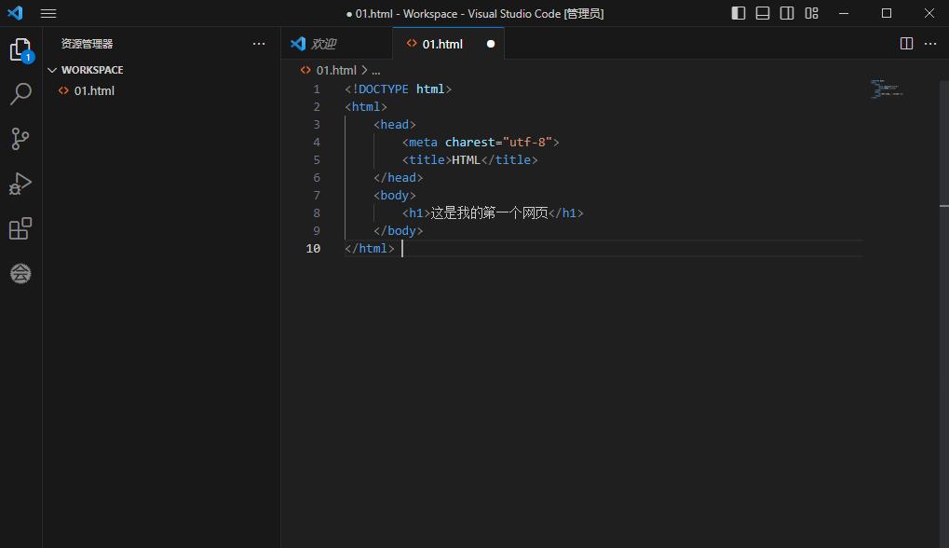
Task: Open the Explorer panel's More Actions (...) menu
Action: (259, 43)
